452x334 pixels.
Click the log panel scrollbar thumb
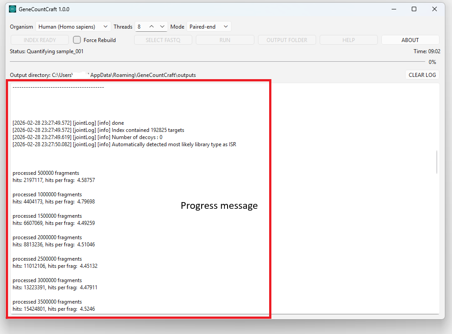point(436,163)
